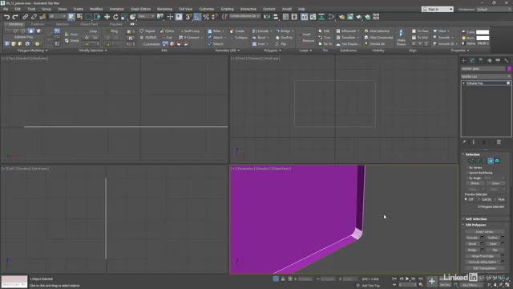Select Element sub-object level icon
513x289 pixels.
point(497,161)
